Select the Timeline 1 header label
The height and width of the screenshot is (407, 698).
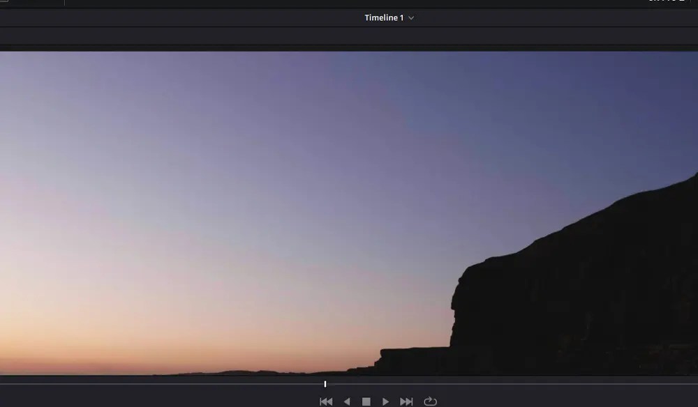pyautogui.click(x=383, y=18)
